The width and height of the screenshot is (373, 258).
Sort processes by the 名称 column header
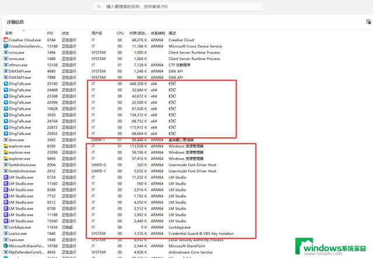9,33
